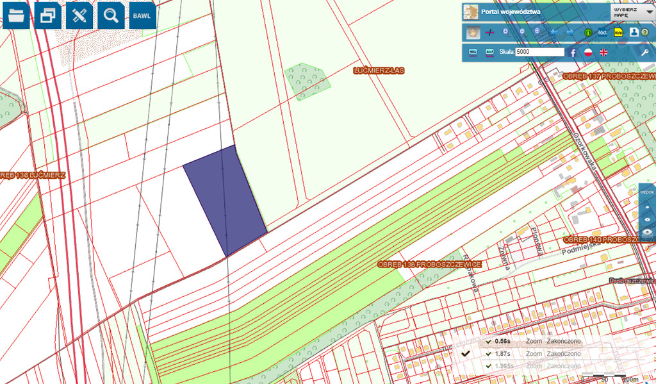Open the folder panel in top-left toolbar
This screenshot has height=384, width=656.
[17, 16]
